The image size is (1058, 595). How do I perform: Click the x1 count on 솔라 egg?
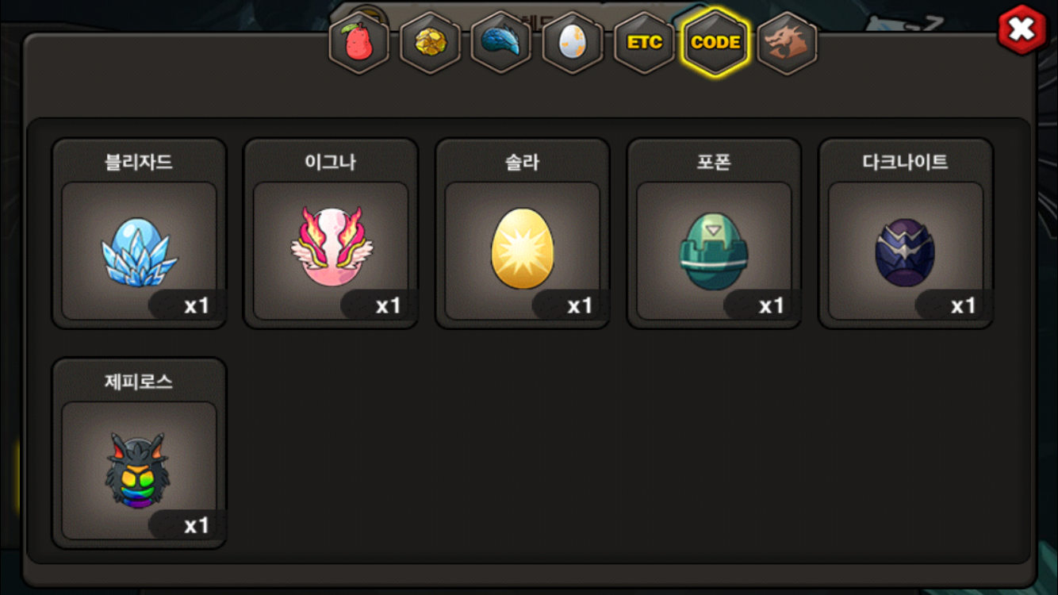click(x=580, y=305)
